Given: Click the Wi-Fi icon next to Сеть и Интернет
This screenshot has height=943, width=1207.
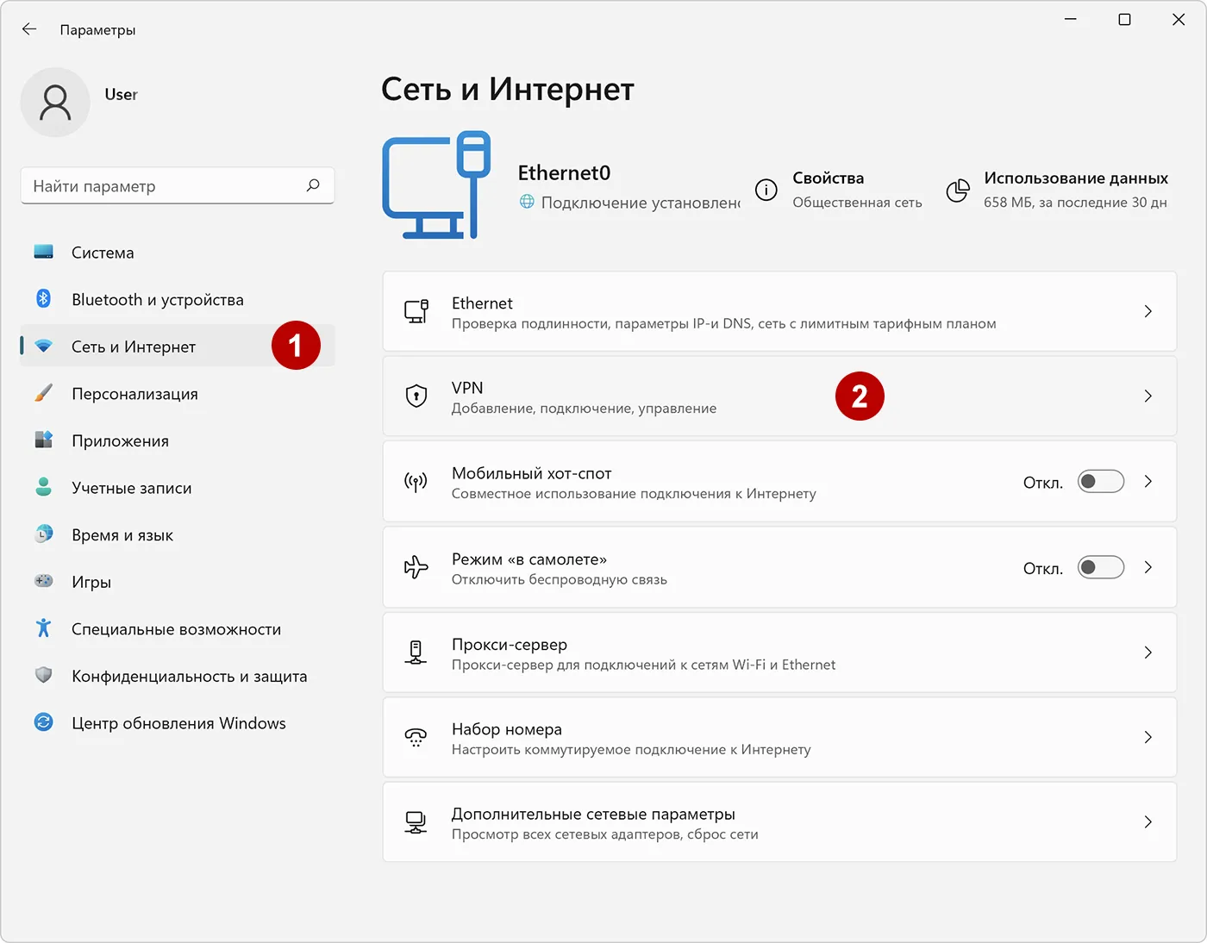Looking at the screenshot, I should point(43,346).
